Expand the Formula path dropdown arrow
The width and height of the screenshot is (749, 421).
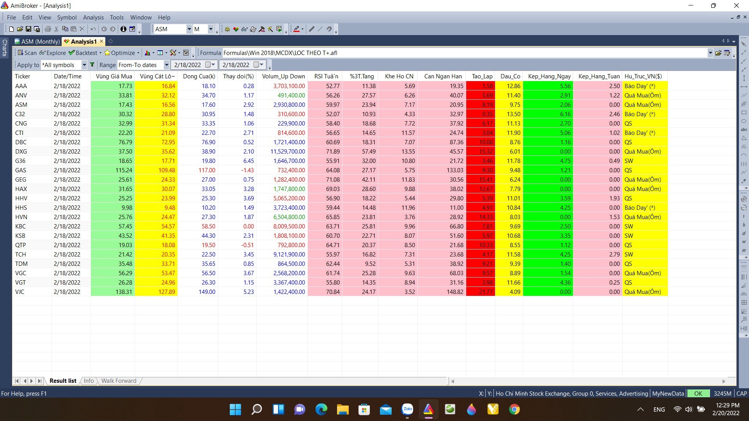(710, 53)
